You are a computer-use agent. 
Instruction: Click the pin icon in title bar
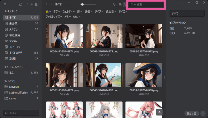(x=182, y=3)
